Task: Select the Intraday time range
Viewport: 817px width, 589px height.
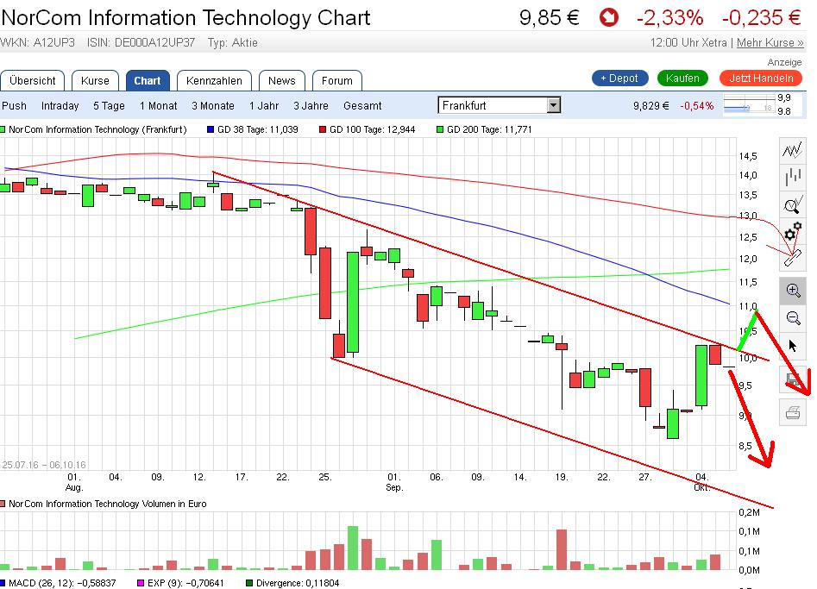Action: pos(60,106)
